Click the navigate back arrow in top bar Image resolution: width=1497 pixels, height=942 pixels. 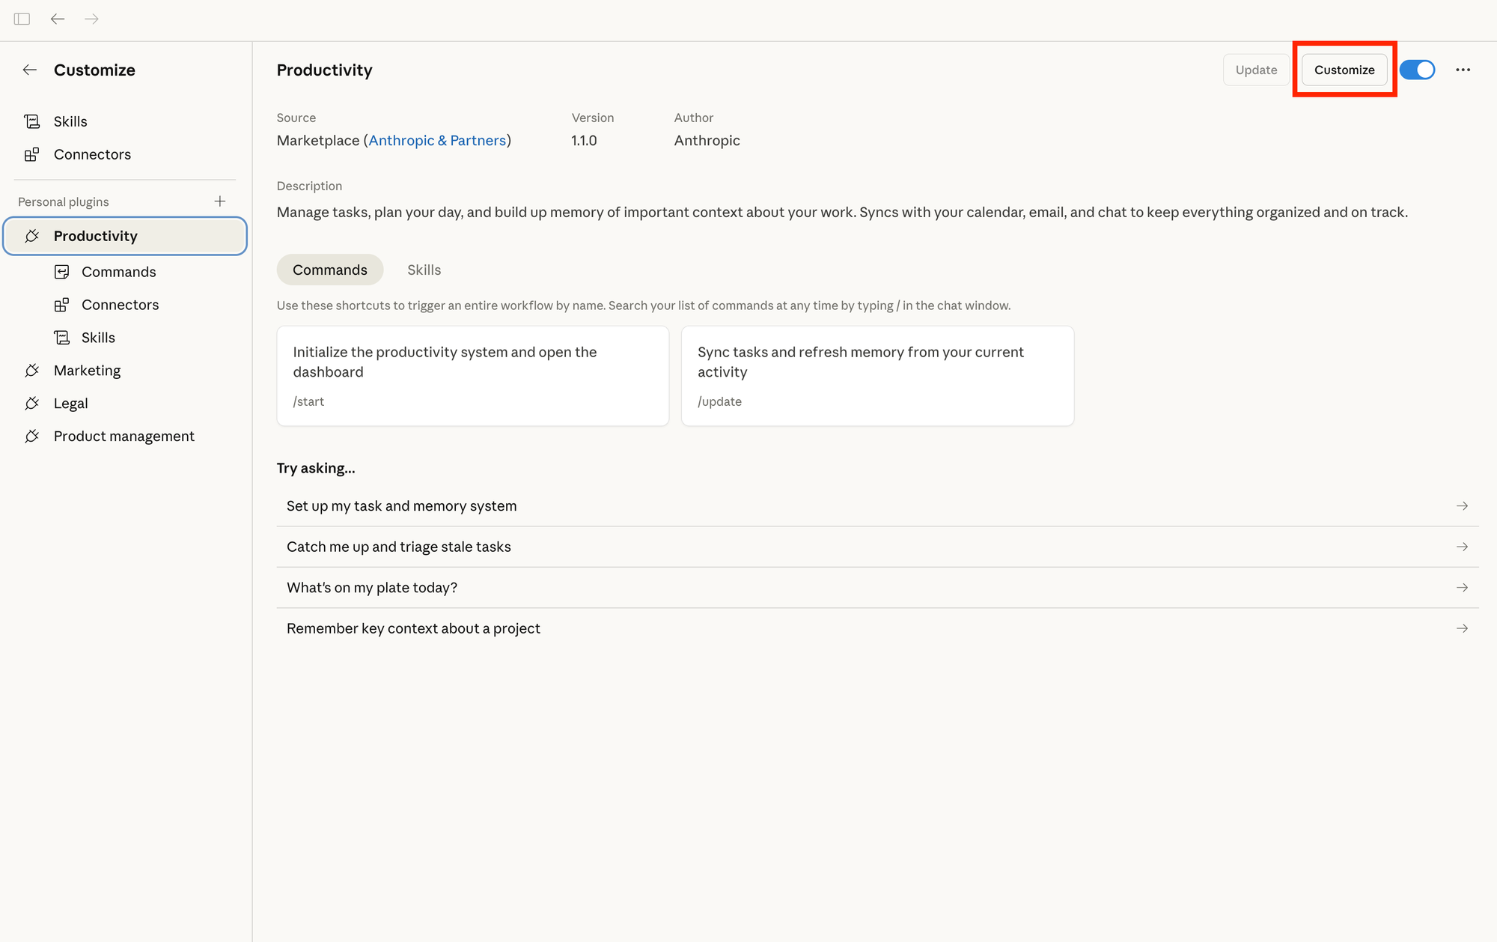[x=58, y=19]
